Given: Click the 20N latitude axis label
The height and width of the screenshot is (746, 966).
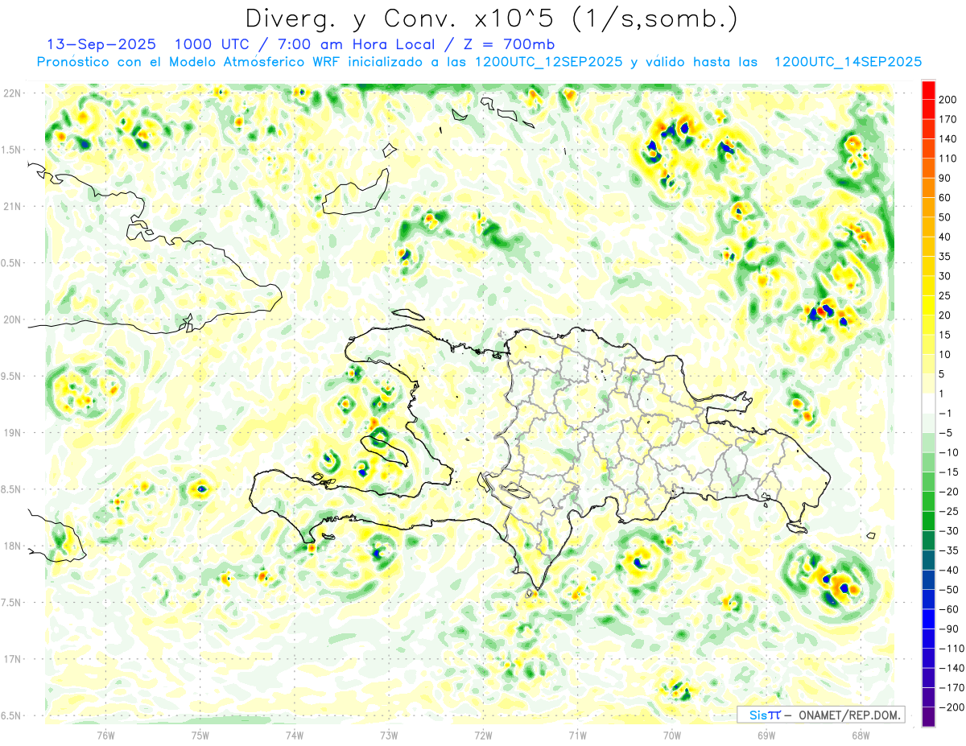Looking at the screenshot, I should pos(13,319).
